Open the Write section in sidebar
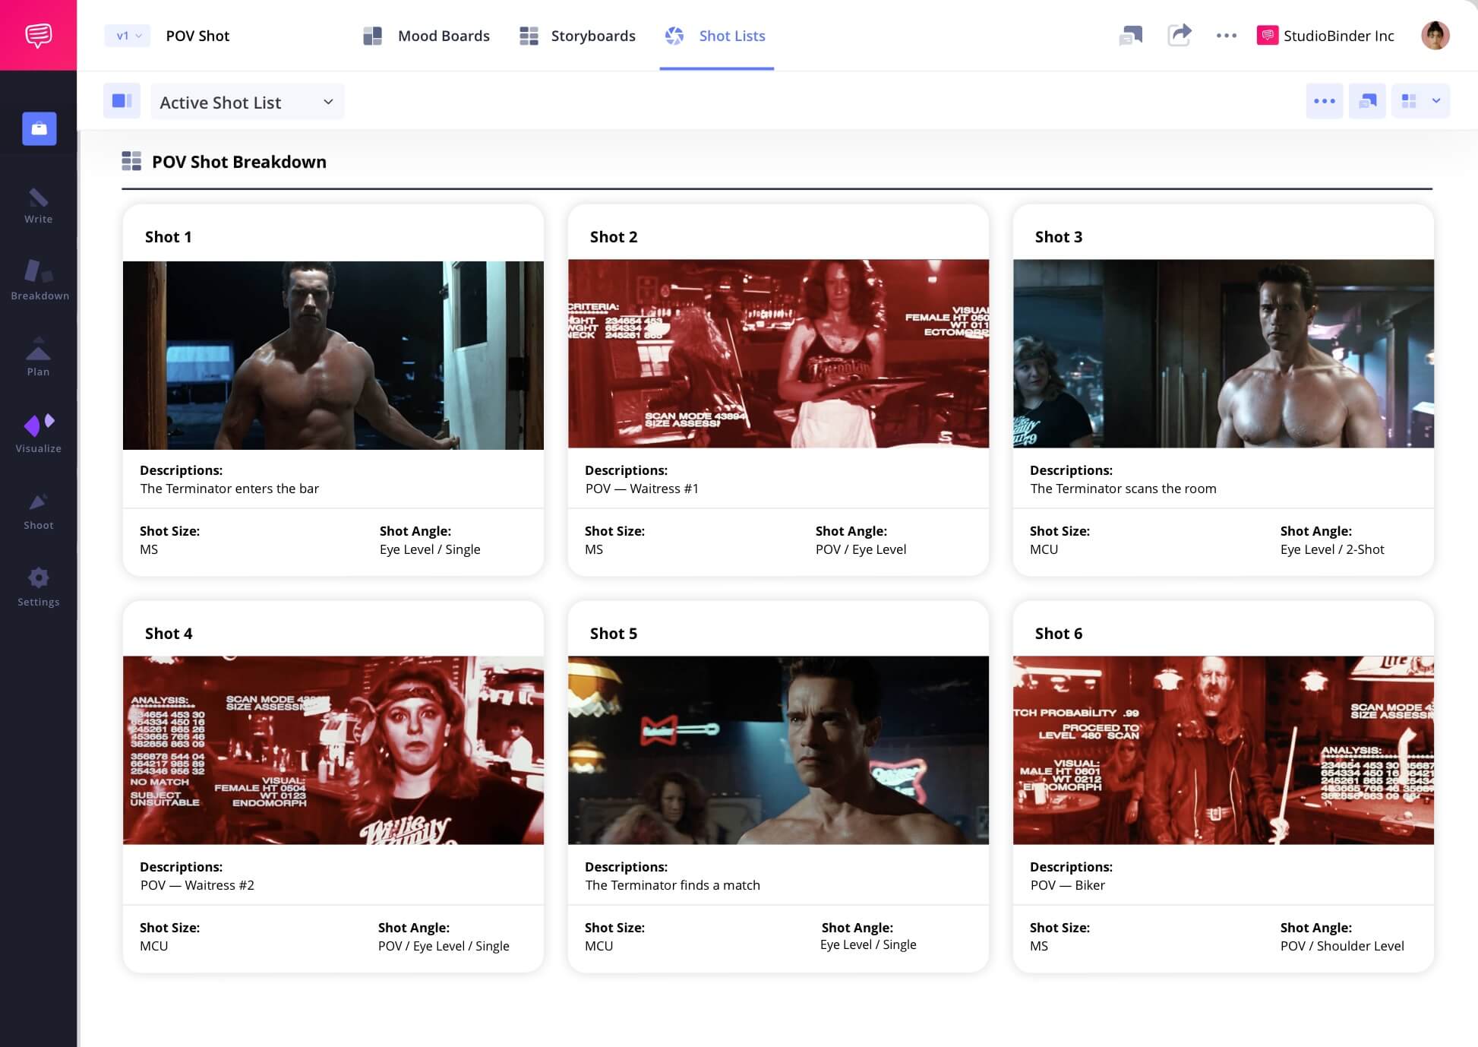The width and height of the screenshot is (1478, 1047). 38,206
